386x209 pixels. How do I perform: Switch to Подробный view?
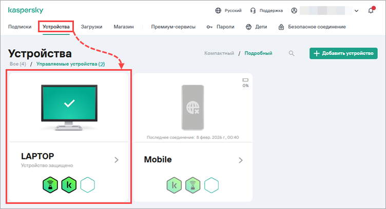click(258, 53)
